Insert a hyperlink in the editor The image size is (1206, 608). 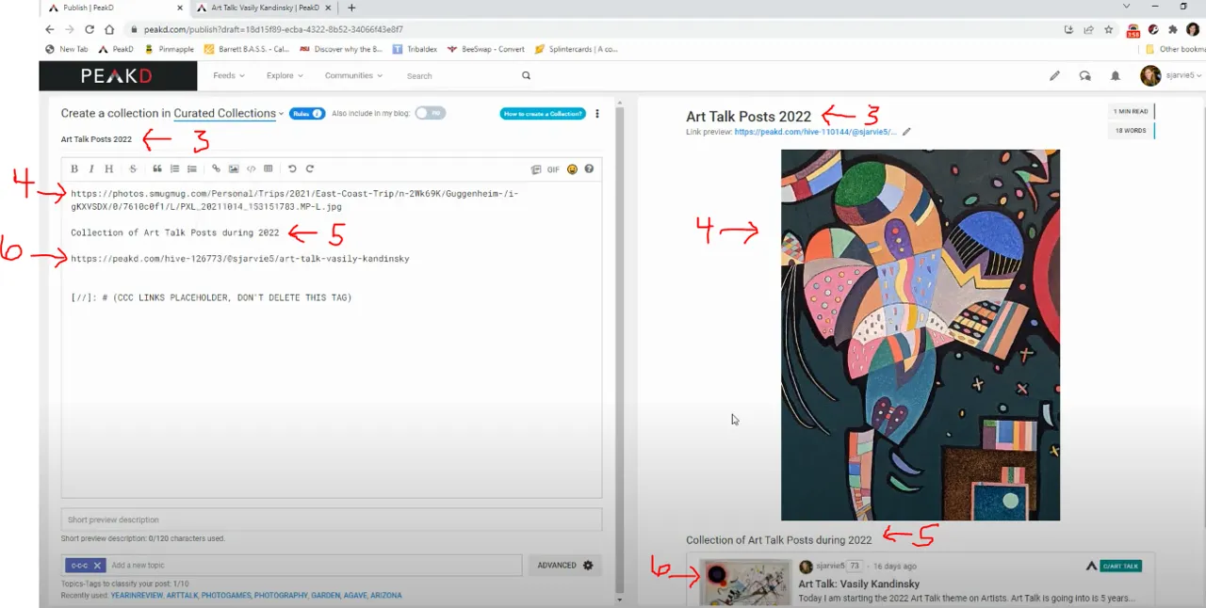(216, 169)
